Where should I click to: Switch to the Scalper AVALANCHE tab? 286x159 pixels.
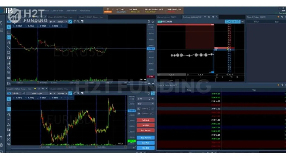[192, 17]
